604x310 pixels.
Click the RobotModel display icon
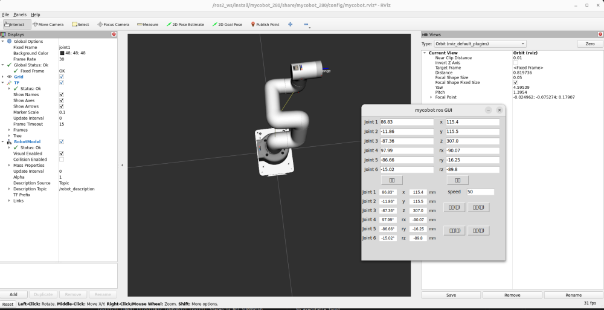(x=10, y=141)
